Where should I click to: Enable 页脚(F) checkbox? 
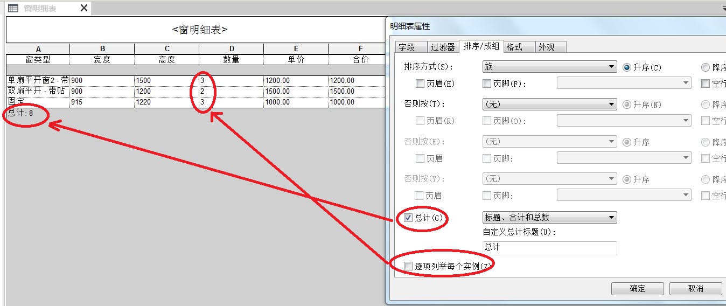coord(487,84)
